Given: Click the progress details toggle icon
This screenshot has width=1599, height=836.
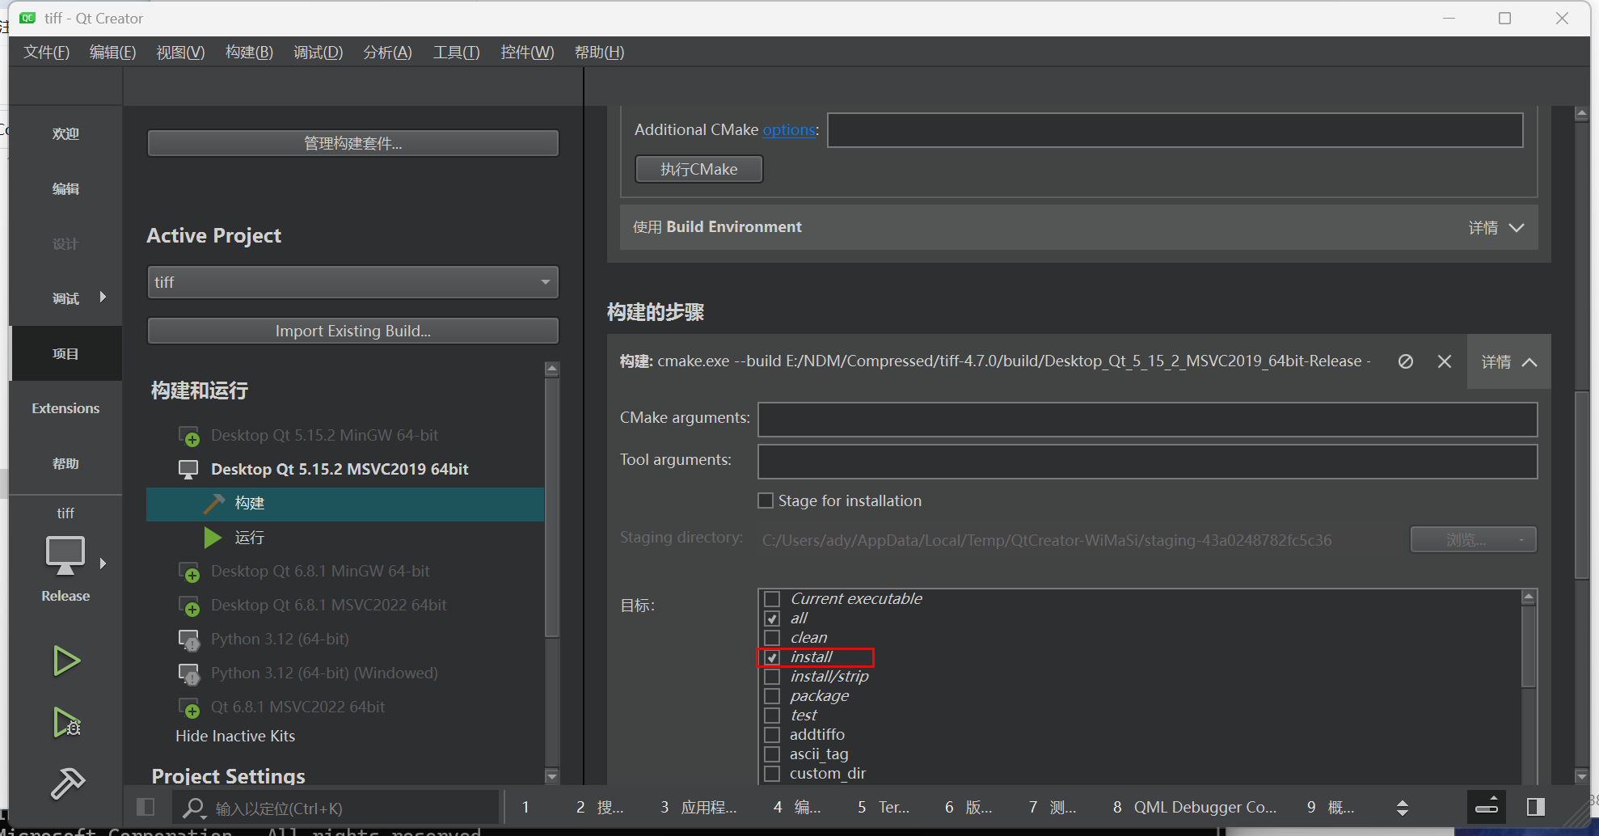Looking at the screenshot, I should [x=1487, y=807].
